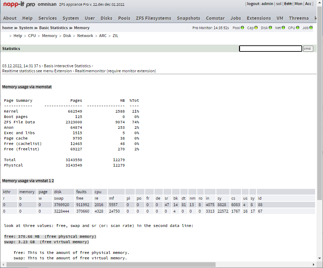Click the Edit link in the header

pyautogui.click(x=288, y=4)
